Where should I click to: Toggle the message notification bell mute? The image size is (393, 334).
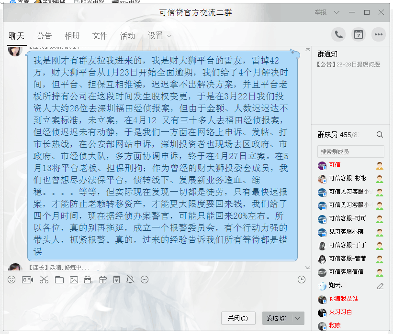pyautogui.click(x=130, y=280)
